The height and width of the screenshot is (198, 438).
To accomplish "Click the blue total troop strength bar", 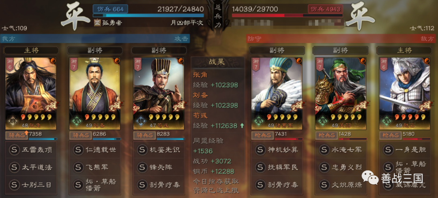I will (148, 16).
